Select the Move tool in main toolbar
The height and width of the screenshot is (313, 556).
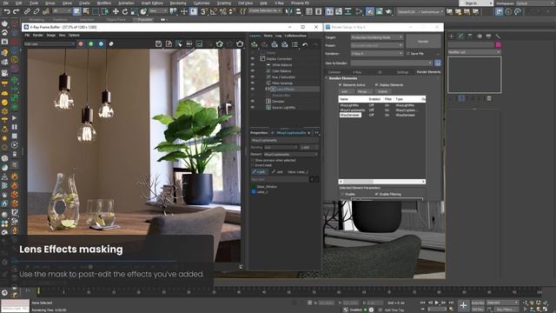pyautogui.click(x=116, y=11)
